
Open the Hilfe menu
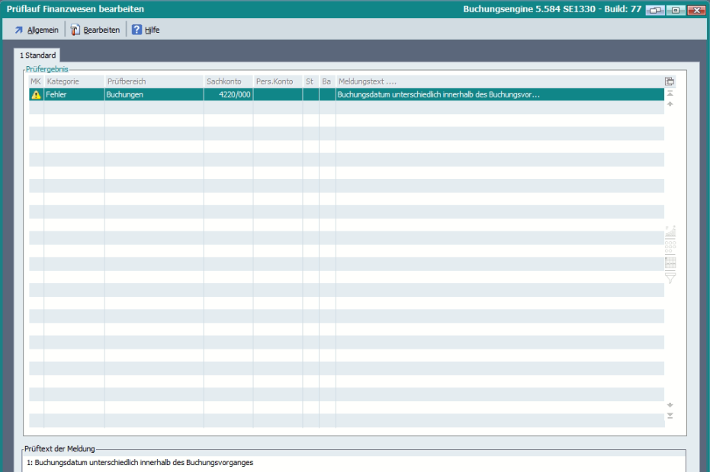[146, 30]
